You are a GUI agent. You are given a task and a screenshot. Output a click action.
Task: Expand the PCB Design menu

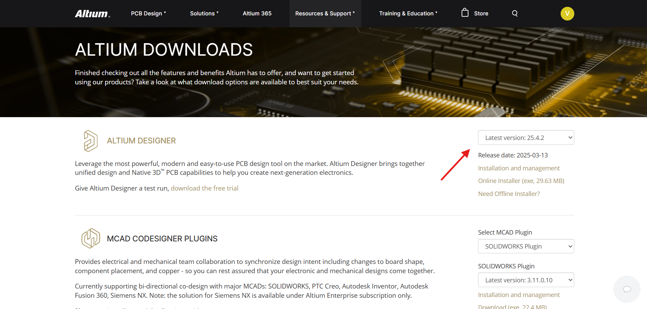[x=149, y=13]
